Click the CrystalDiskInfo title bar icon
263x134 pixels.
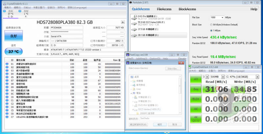(5, 4)
